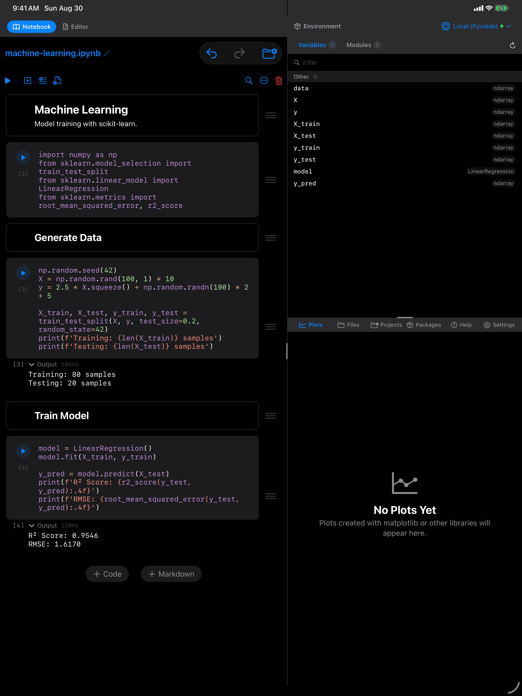Open the Plots tab

point(311,325)
